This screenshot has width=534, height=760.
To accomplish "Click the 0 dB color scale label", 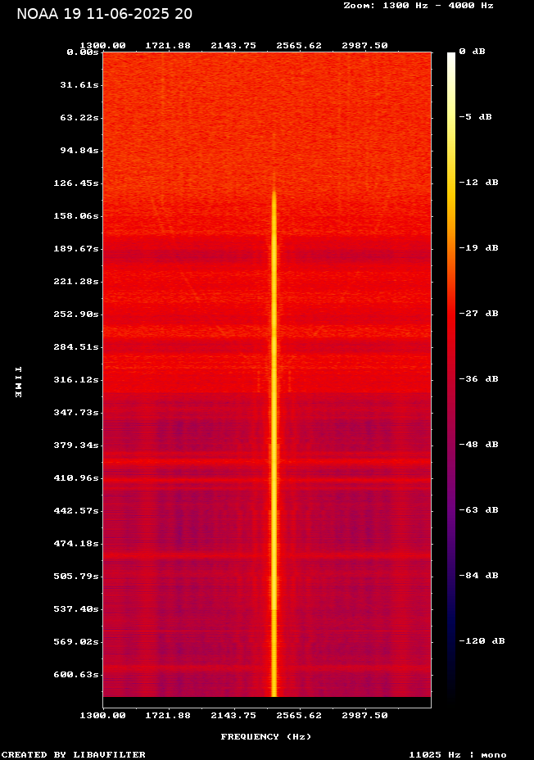I will click(x=472, y=52).
